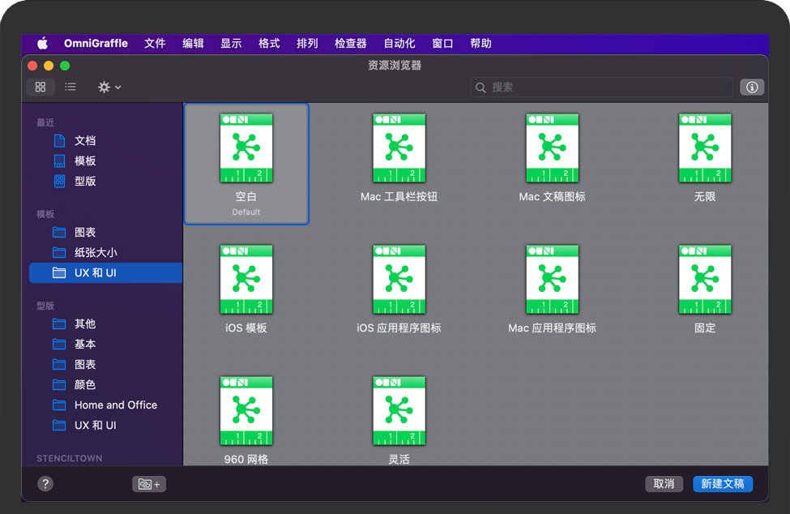Screen dimensions: 790x514
Task: Click the 新建文稿 button
Action: coord(723,483)
